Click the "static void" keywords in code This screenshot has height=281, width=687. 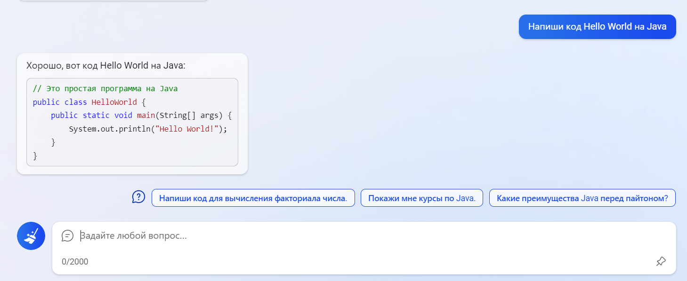click(108, 115)
